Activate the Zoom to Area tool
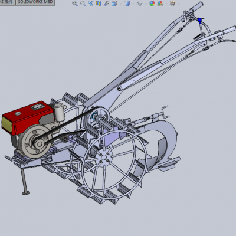 click(x=83, y=4)
